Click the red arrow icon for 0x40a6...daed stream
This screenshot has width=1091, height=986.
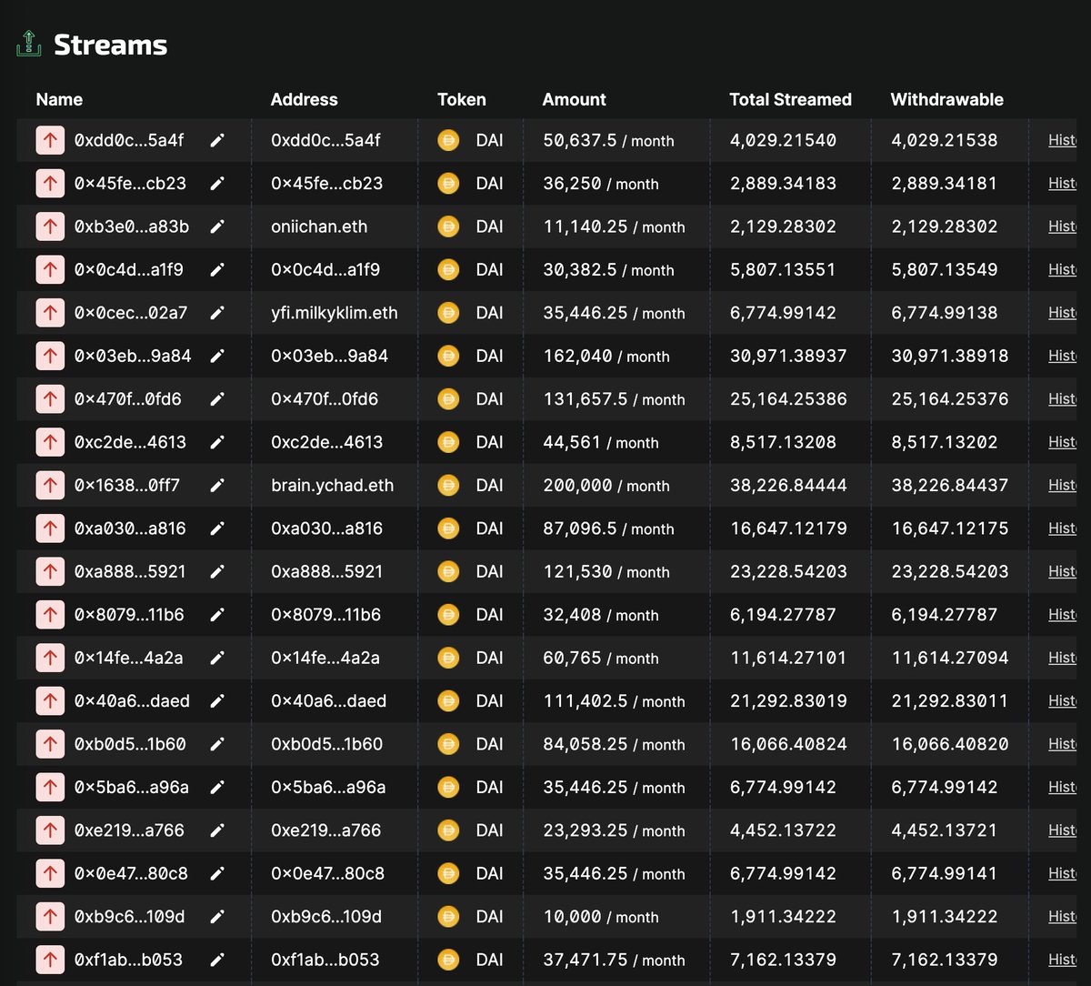tap(50, 700)
